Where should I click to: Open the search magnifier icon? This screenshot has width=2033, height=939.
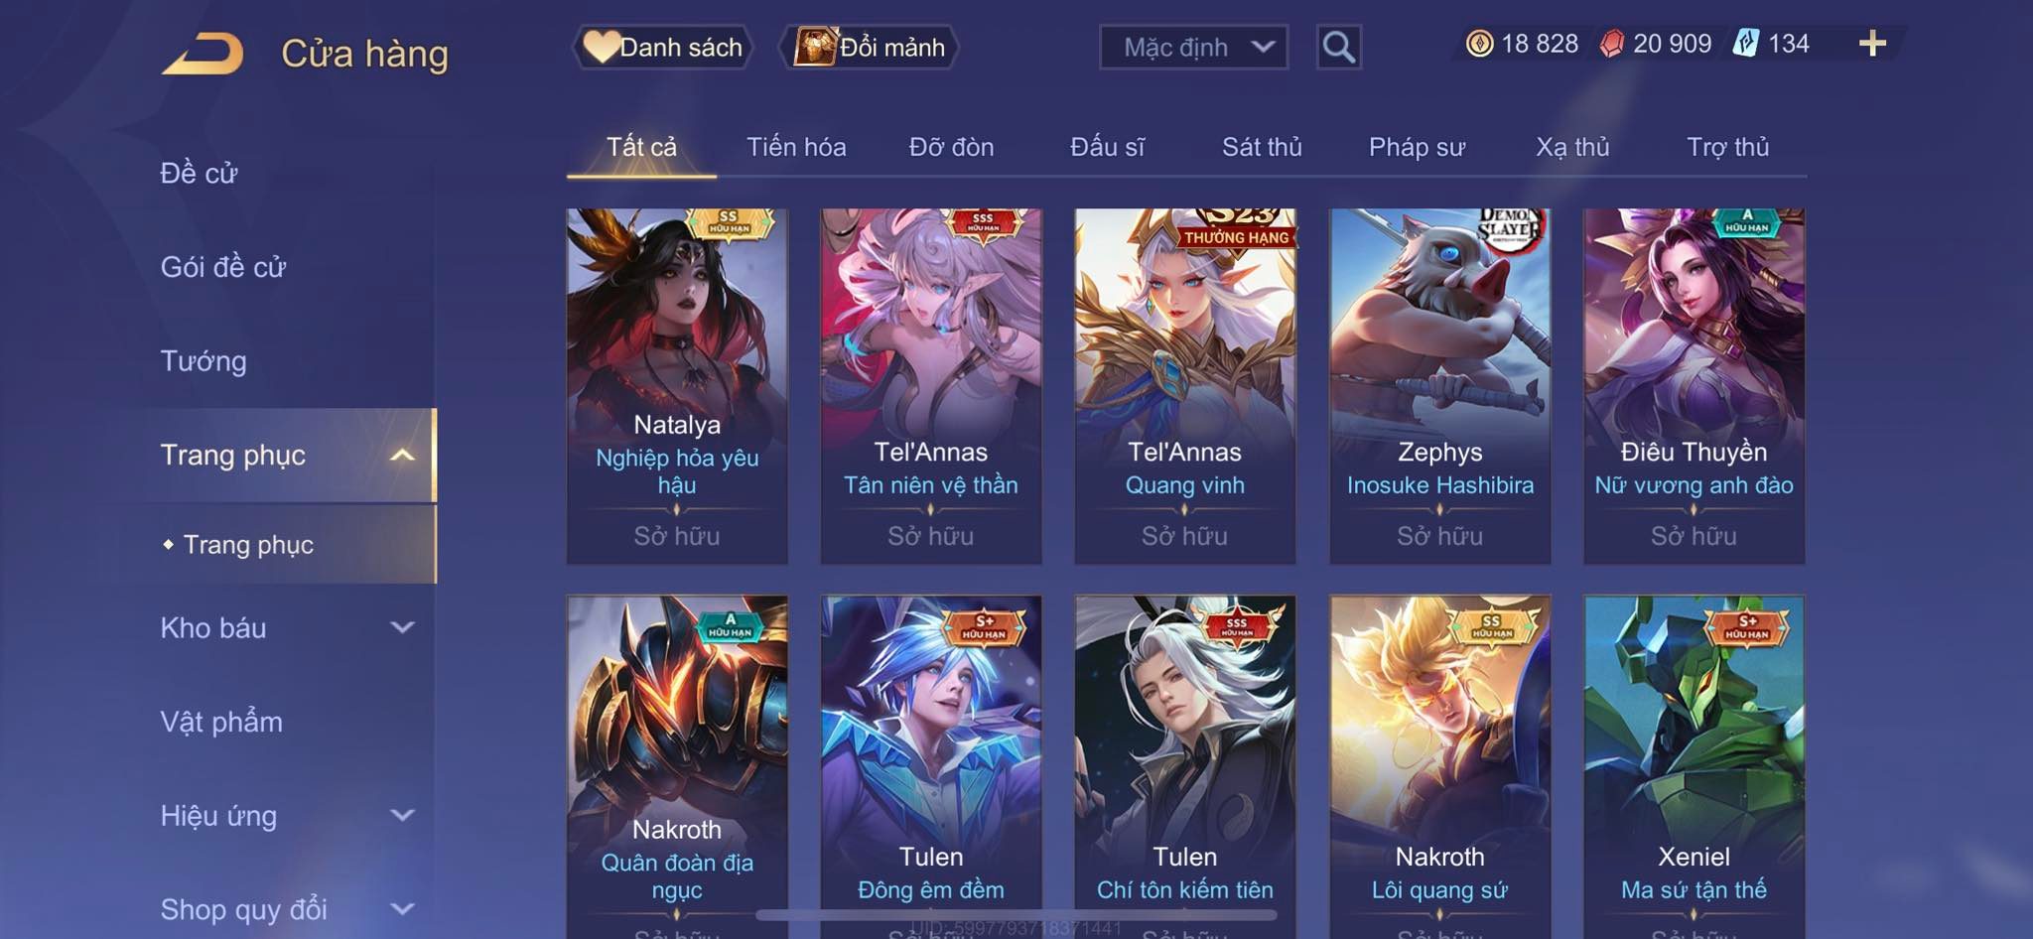click(1338, 47)
